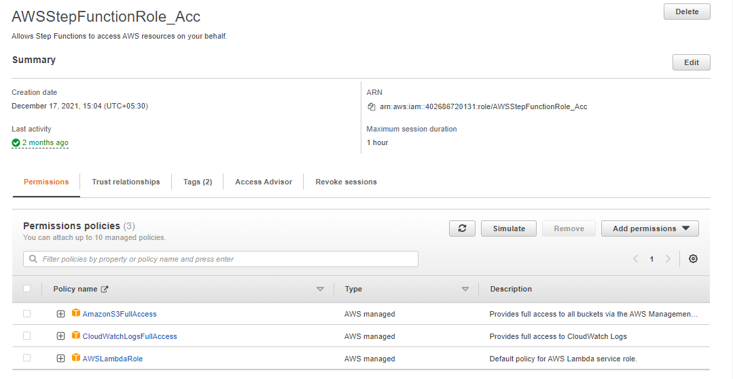Screen dimensions: 733x379
Task: Check the CloudWatchLogsFullAccess row checkbox
Action: coord(27,336)
